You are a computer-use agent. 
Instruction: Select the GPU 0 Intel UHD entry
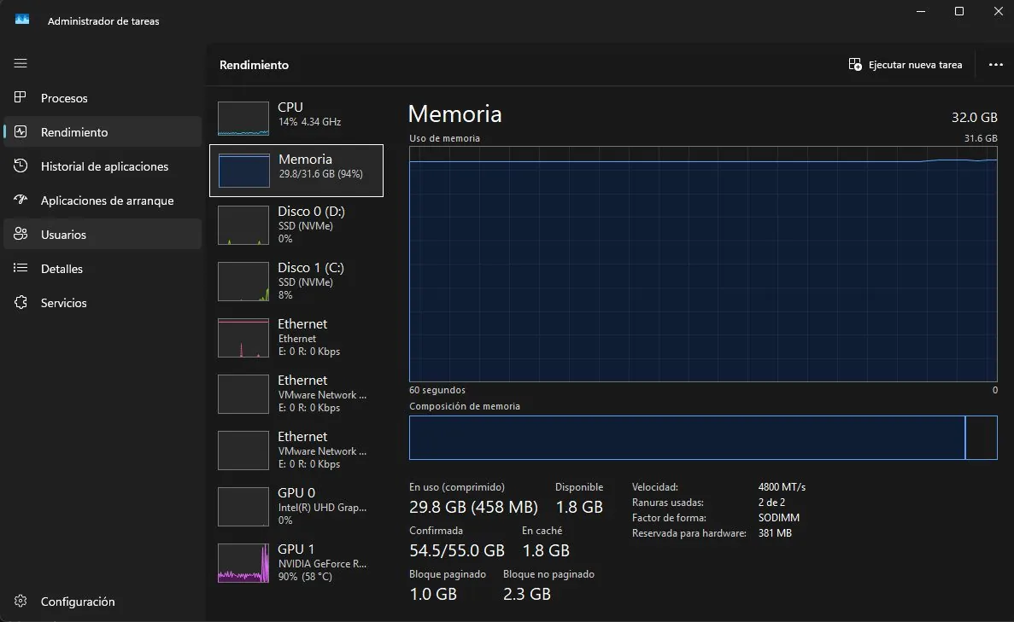tap(296, 506)
